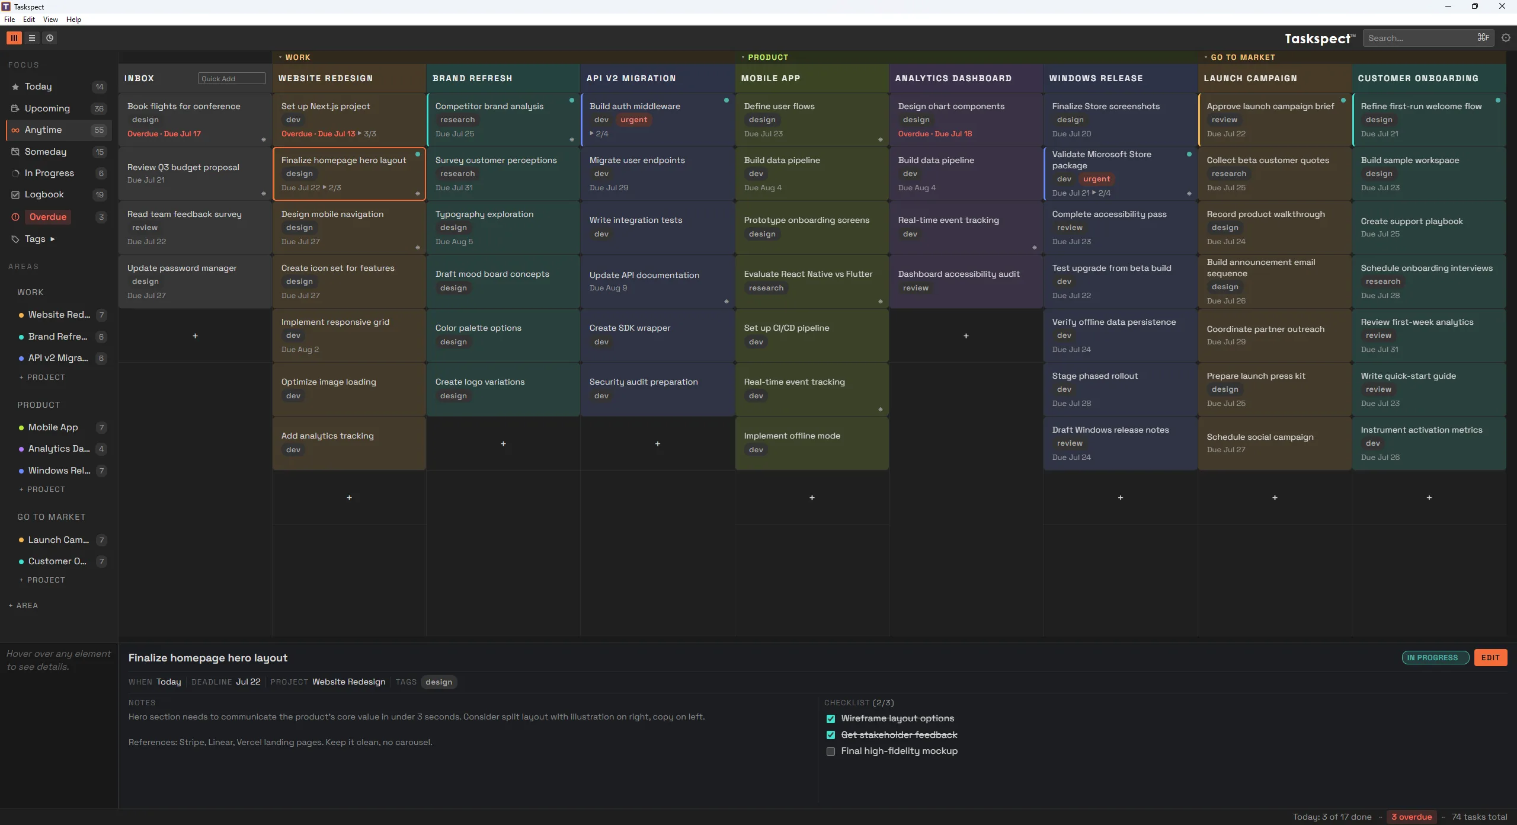
Task: Uncheck Wireframe layout options checklist item
Action: (831, 719)
